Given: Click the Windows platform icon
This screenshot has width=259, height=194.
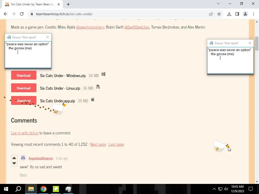Looking at the screenshot, I should [103, 75].
